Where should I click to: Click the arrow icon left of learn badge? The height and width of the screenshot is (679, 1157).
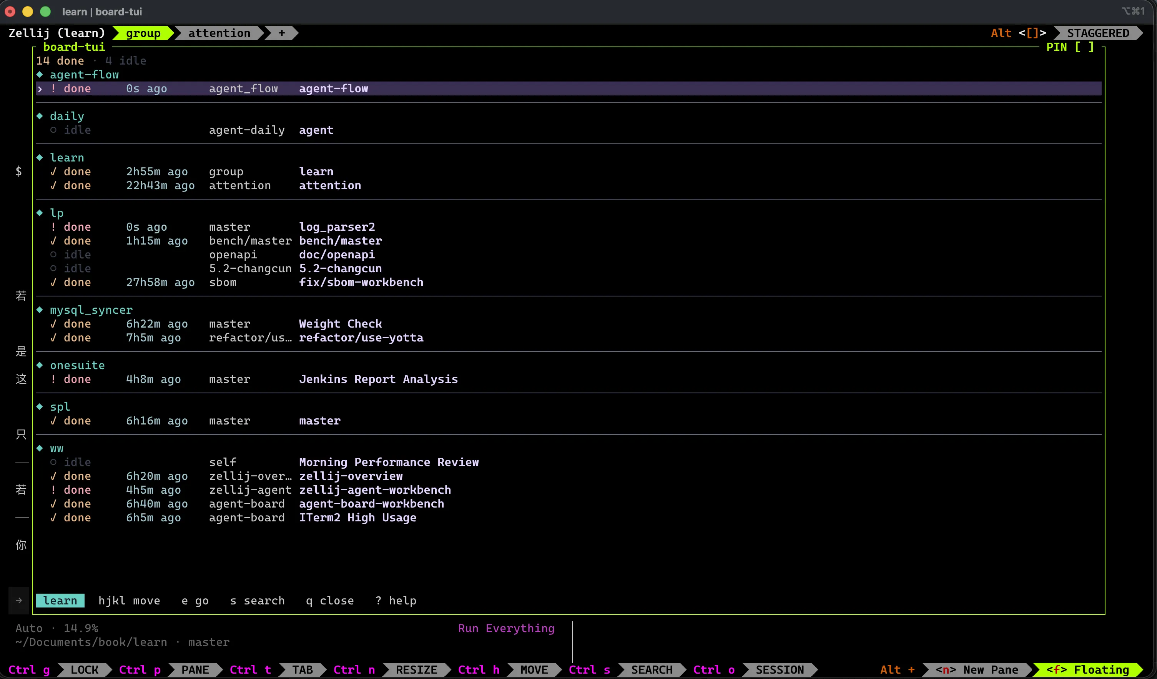point(19,601)
